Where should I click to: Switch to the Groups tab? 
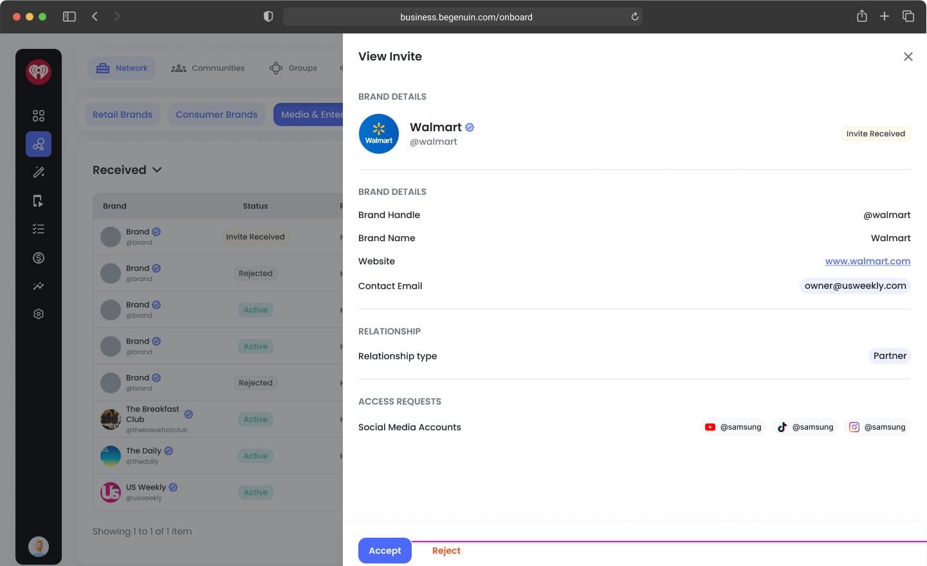click(293, 68)
